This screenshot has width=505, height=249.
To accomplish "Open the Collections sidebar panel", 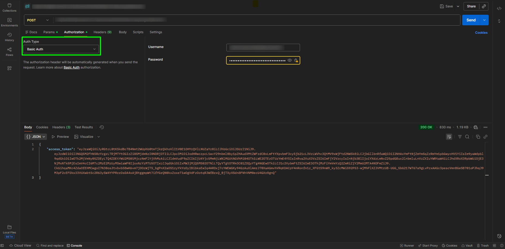I will (x=9, y=8).
